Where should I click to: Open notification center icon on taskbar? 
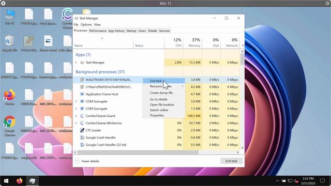pos(322,181)
